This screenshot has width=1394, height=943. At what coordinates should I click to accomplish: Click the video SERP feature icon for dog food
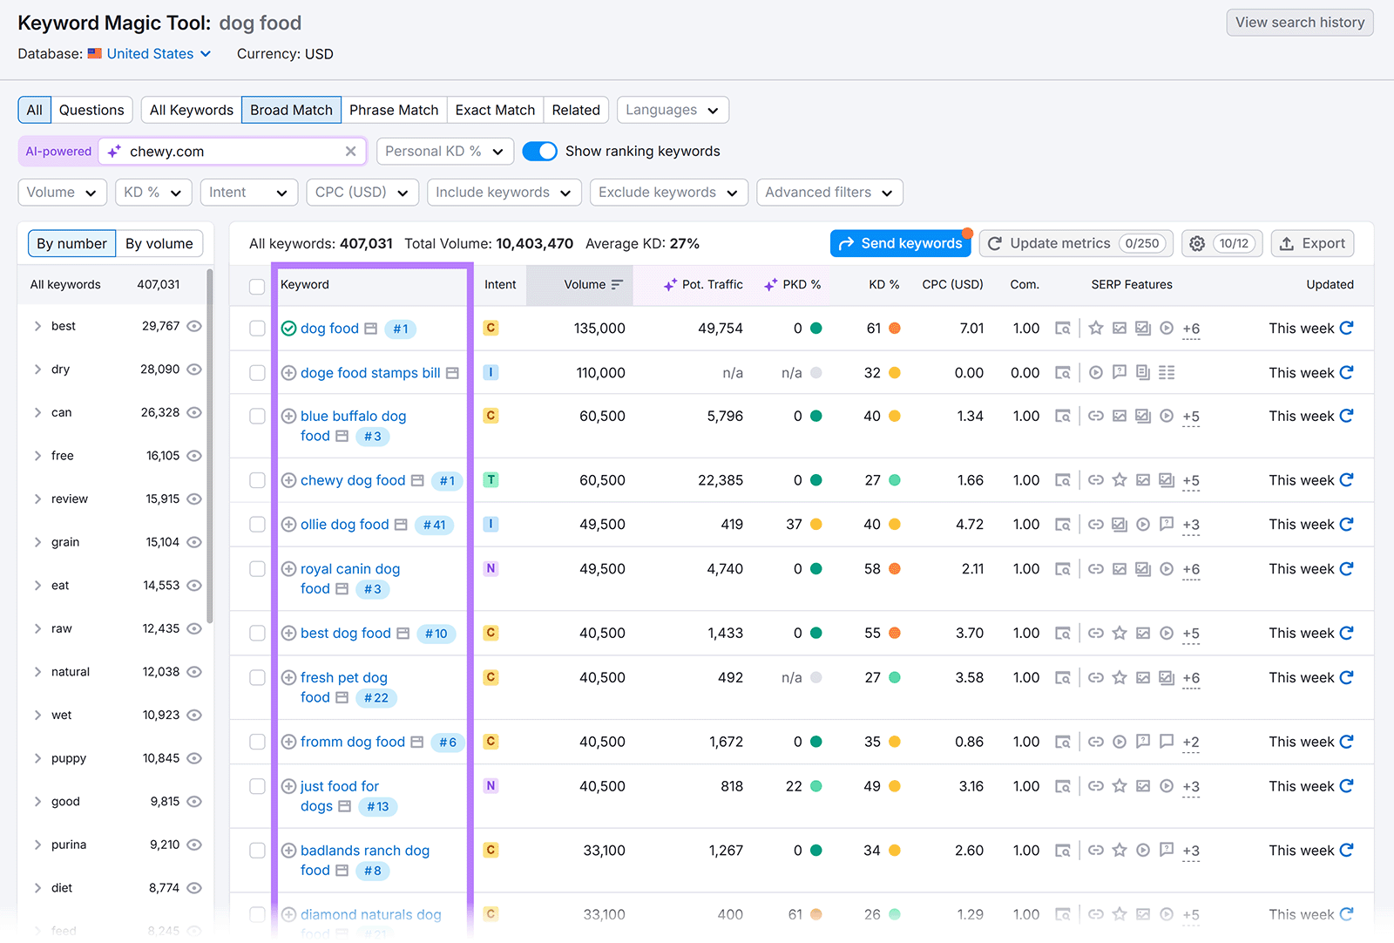point(1167,329)
